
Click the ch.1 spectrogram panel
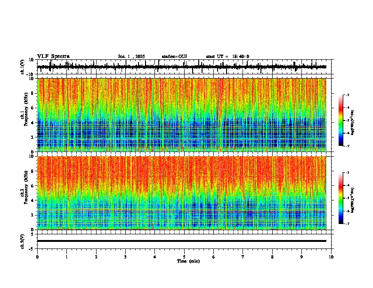pos(181,115)
